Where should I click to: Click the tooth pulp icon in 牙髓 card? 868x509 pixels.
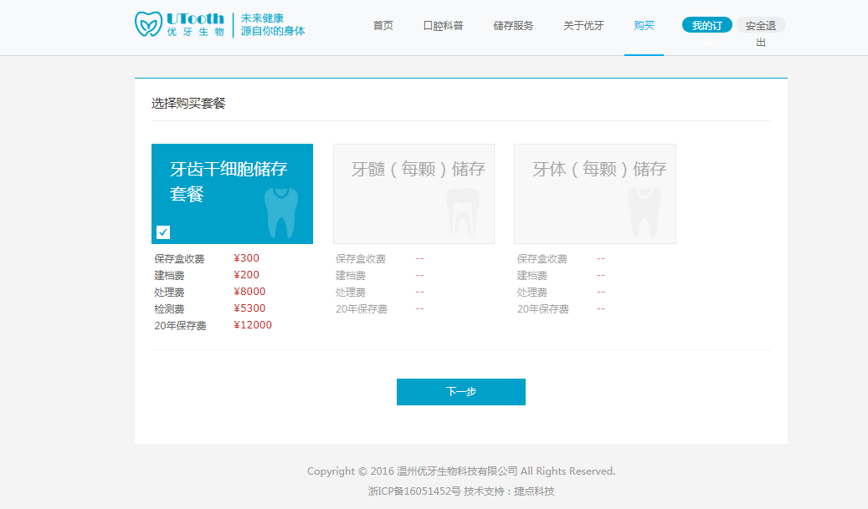tap(463, 213)
